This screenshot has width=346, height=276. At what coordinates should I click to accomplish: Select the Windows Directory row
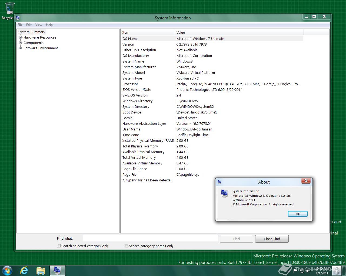pos(212,101)
